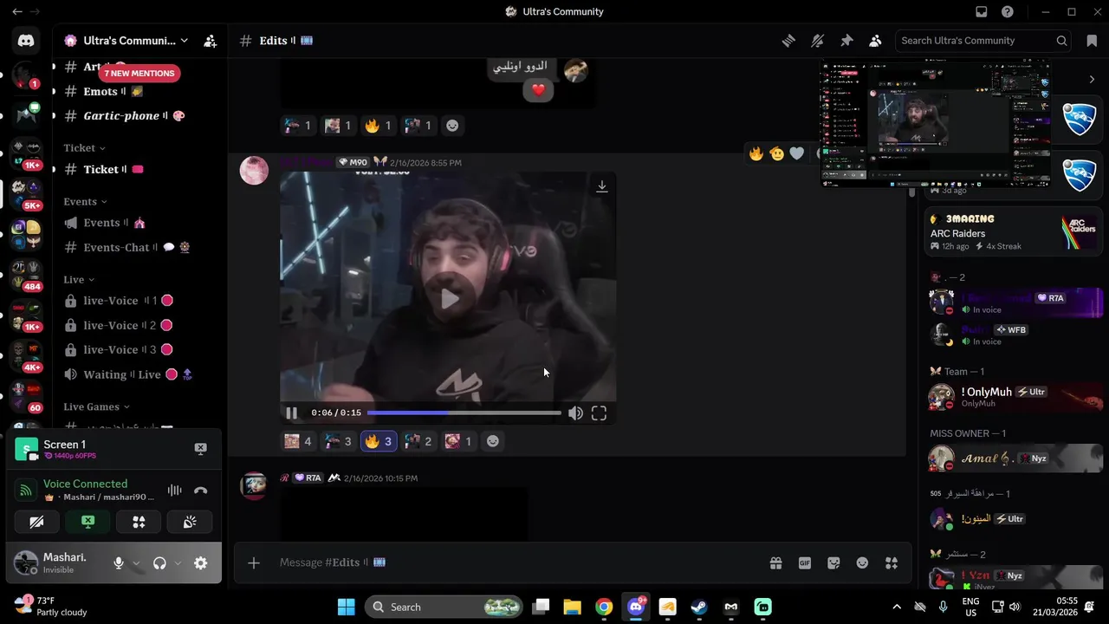Screen dimensions: 1109x624
Task: Toggle the fire reaction with count 3
Action: click(x=378, y=441)
